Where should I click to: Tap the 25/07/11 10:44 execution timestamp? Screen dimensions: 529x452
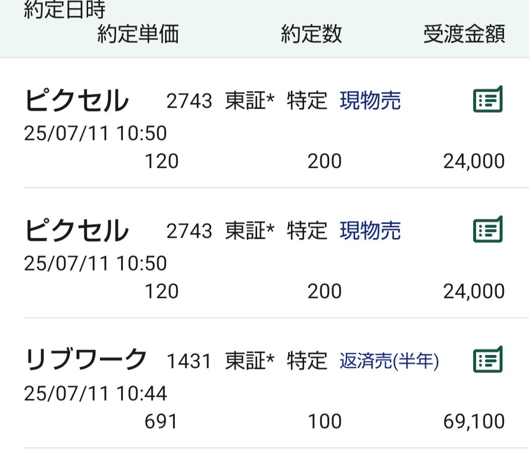click(96, 393)
